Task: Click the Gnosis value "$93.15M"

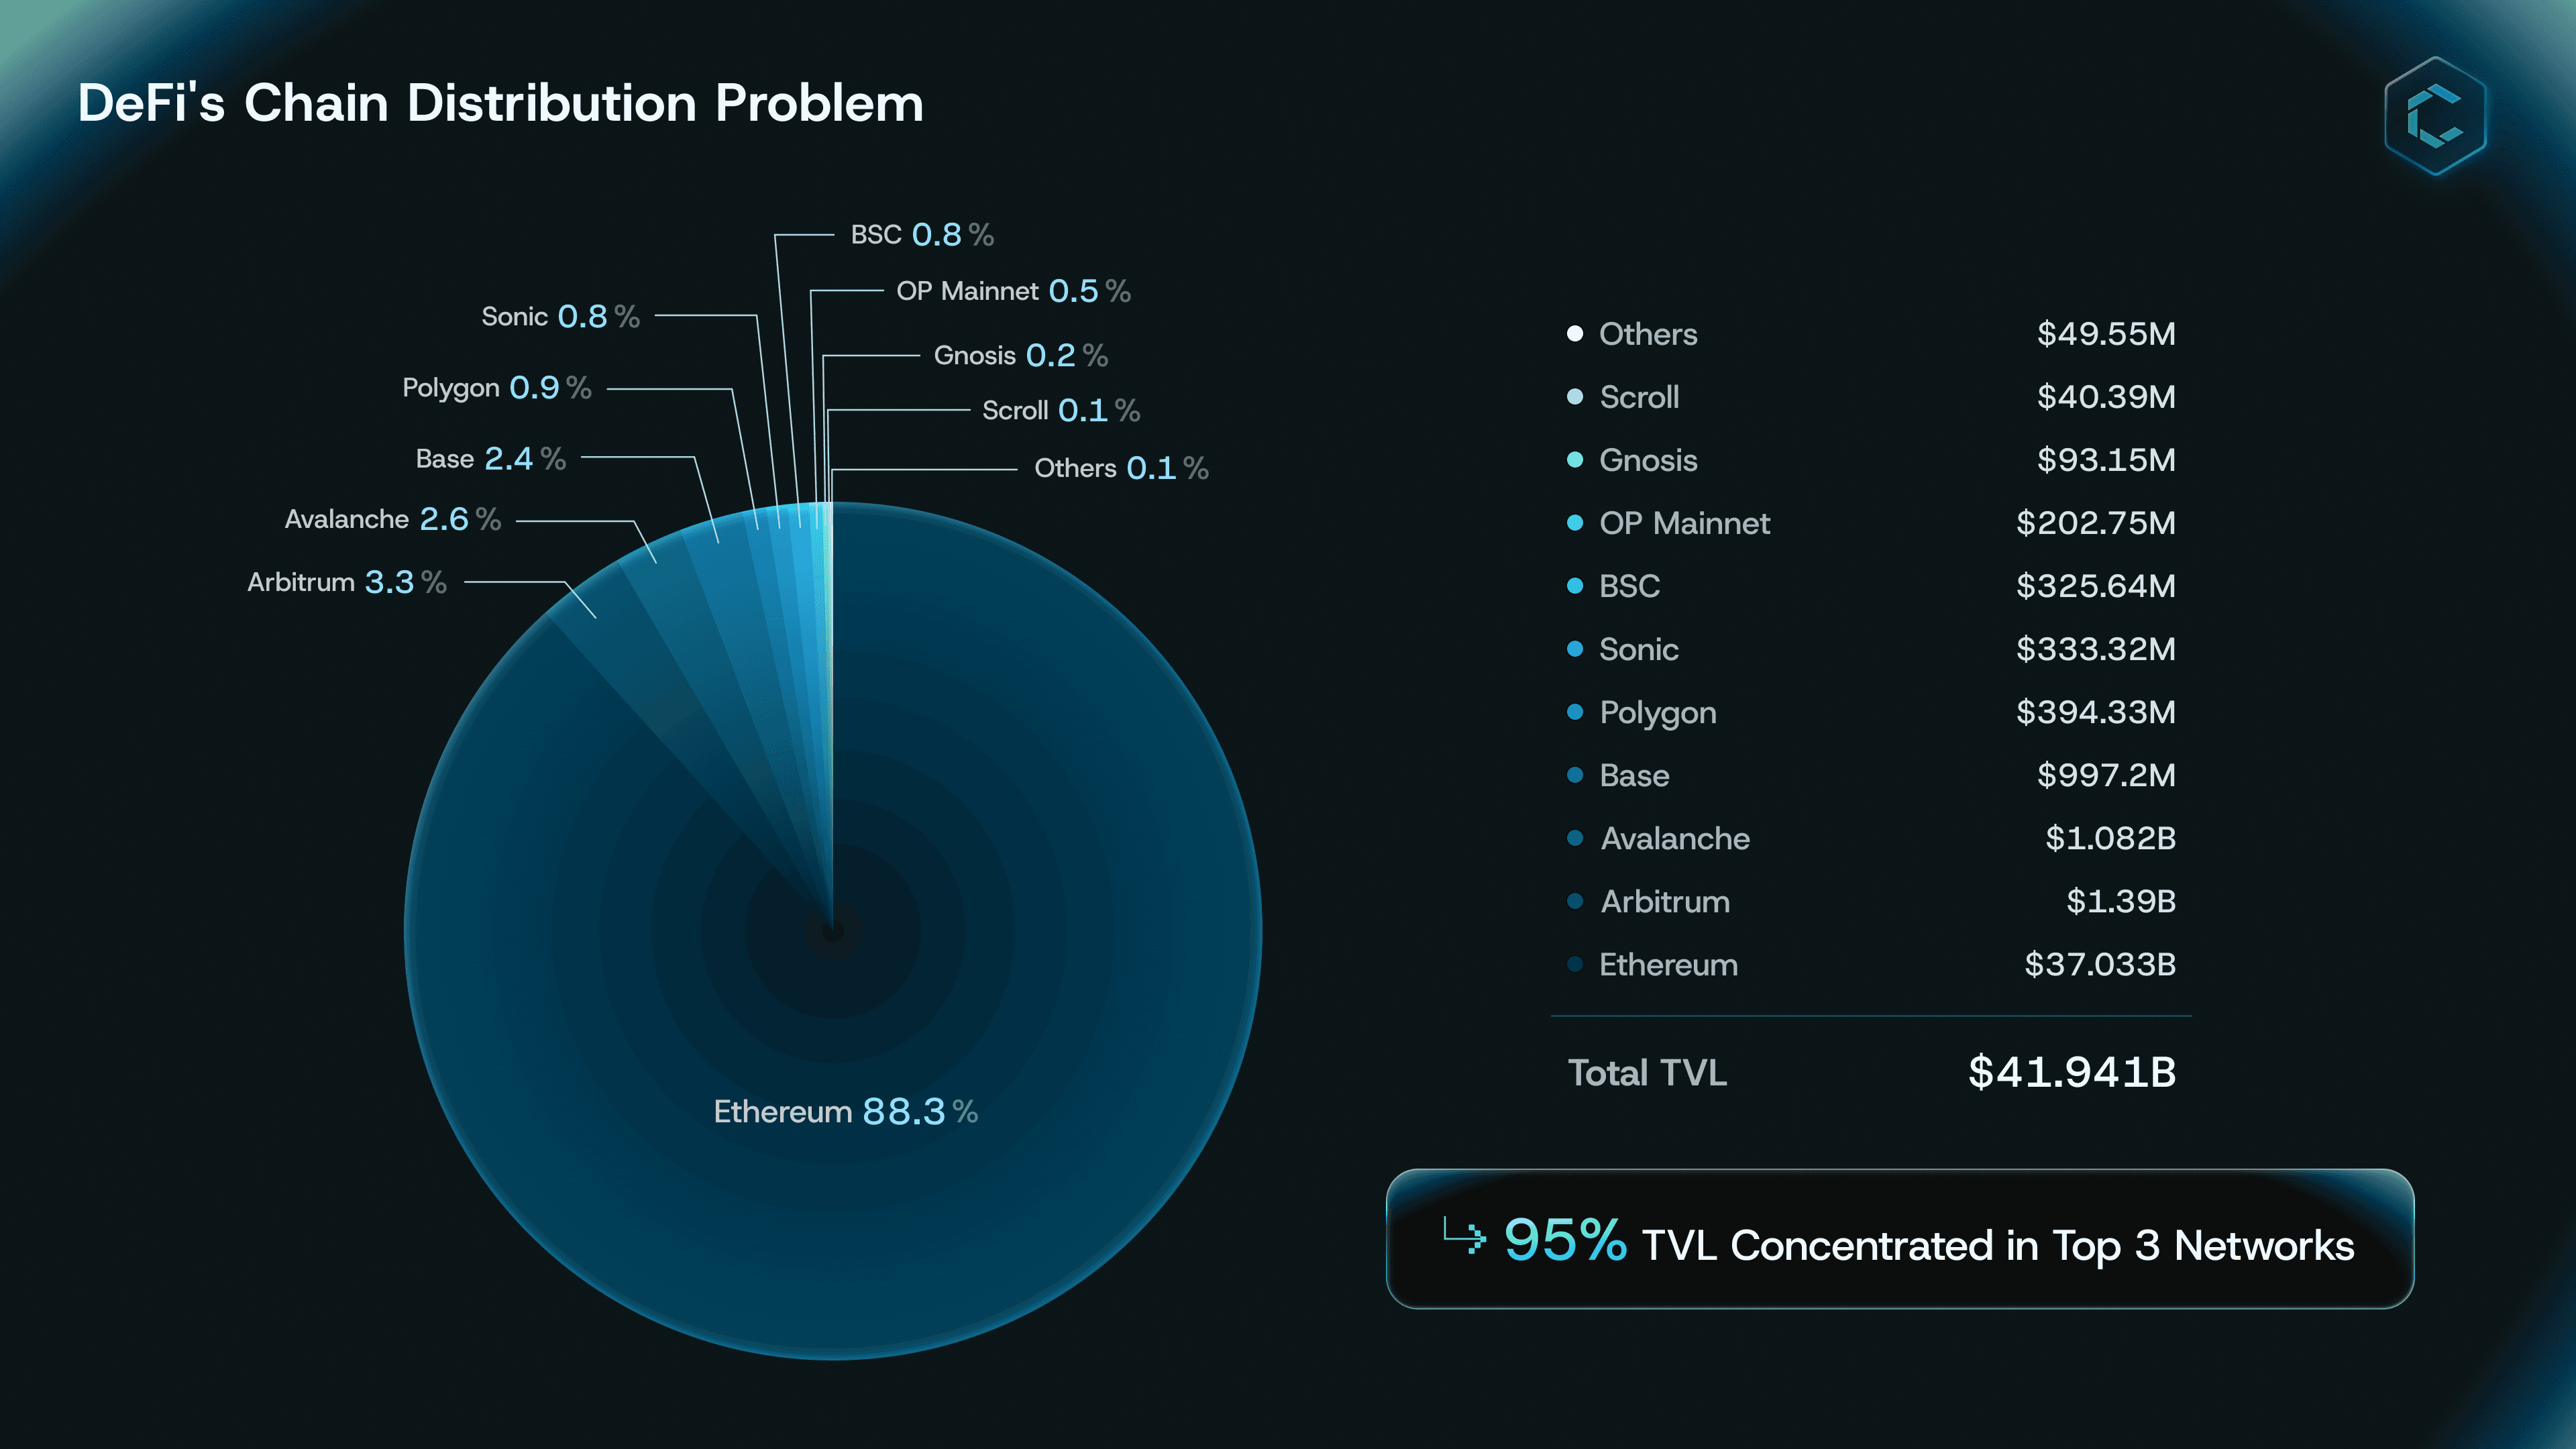Action: click(2106, 459)
